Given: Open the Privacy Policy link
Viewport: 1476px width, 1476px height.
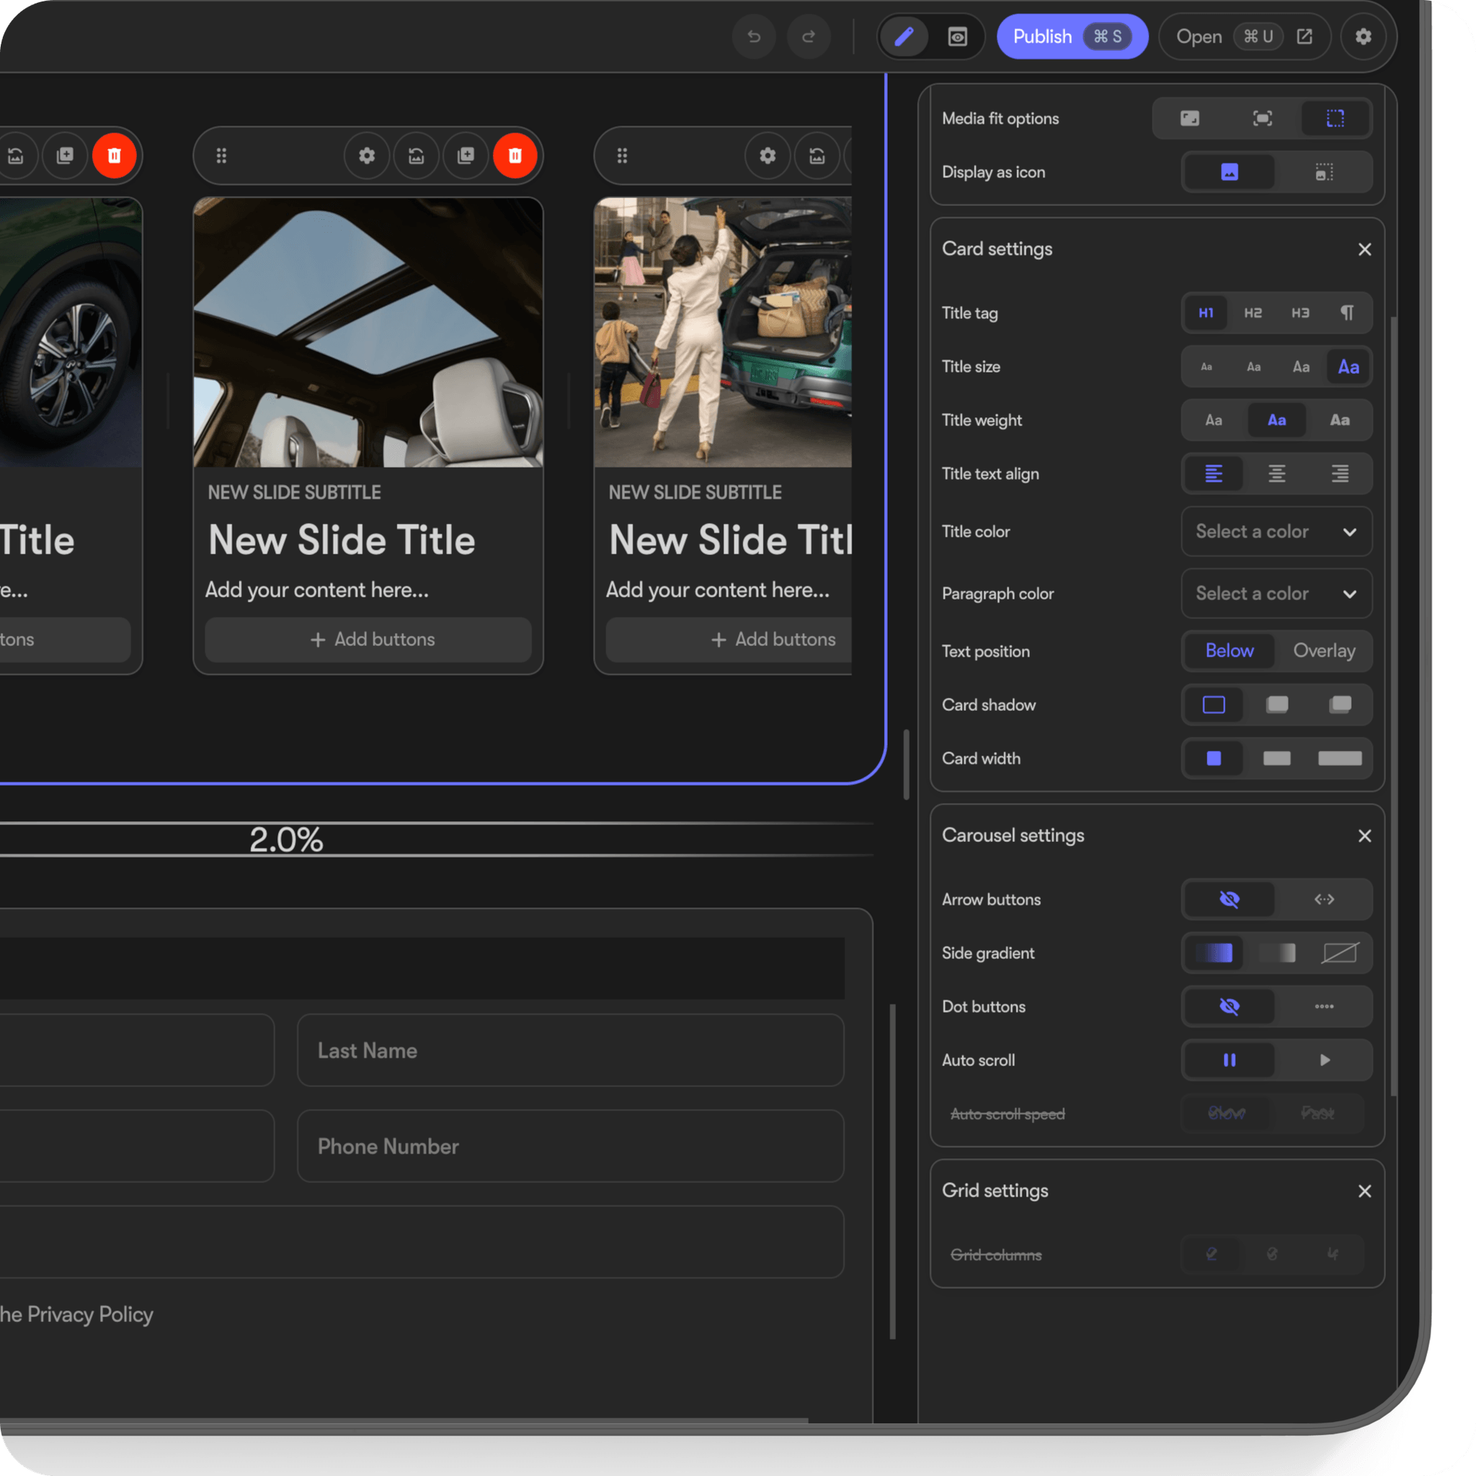Looking at the screenshot, I should pos(90,1314).
